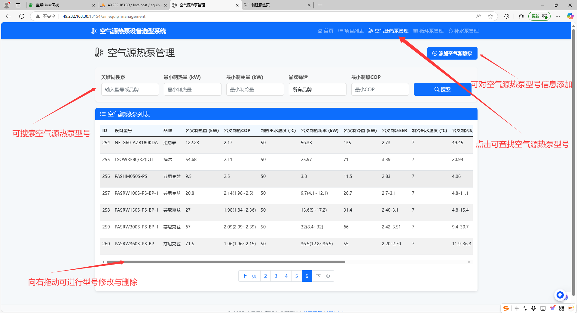Image resolution: width=577 pixels, height=313 pixels.
Task: Open the 所有品牌 brand filter dropdown
Action: (x=317, y=89)
